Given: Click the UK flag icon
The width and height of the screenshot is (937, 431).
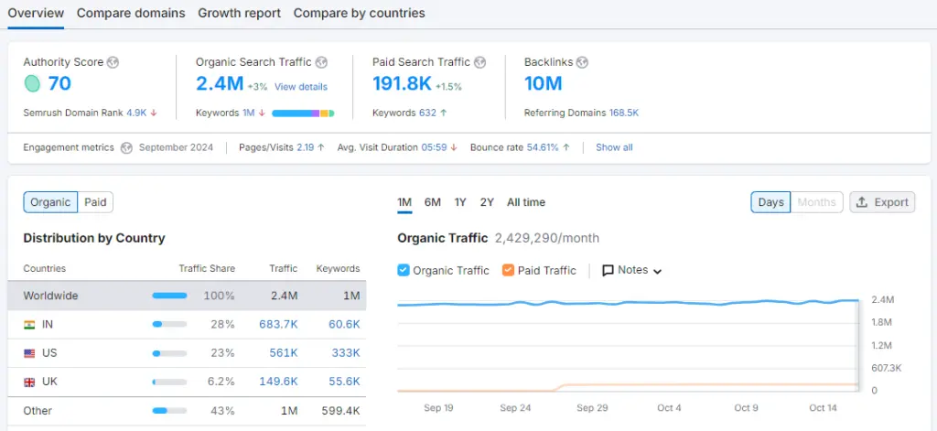Looking at the screenshot, I should [29, 382].
